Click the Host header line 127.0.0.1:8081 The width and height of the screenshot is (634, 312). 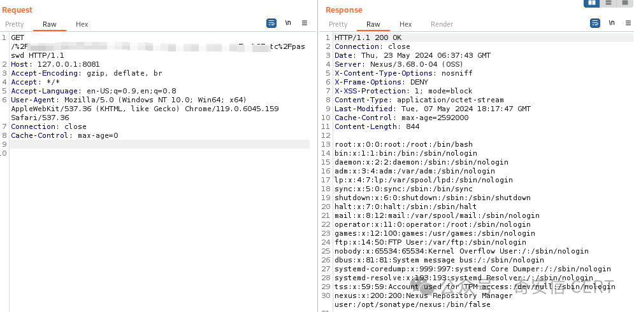(55, 64)
